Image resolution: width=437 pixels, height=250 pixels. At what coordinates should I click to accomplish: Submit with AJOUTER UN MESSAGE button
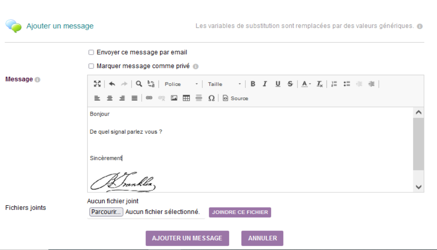(x=187, y=238)
